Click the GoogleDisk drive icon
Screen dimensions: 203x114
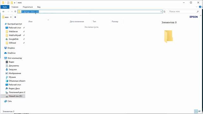click(7, 39)
